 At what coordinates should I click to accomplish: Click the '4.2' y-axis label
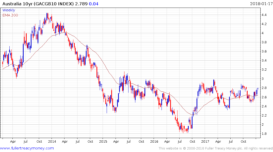(x=264, y=24)
